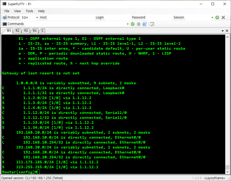
Task: Click 'Gateway of last resort is not set'
Action: click(41, 73)
